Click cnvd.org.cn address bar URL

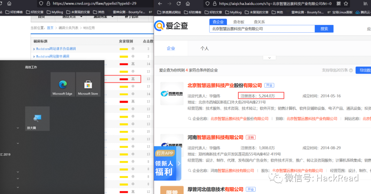[95, 3]
